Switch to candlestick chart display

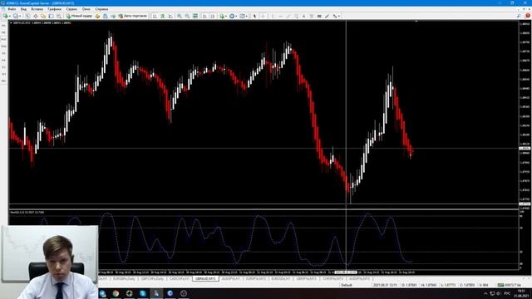pos(163,16)
